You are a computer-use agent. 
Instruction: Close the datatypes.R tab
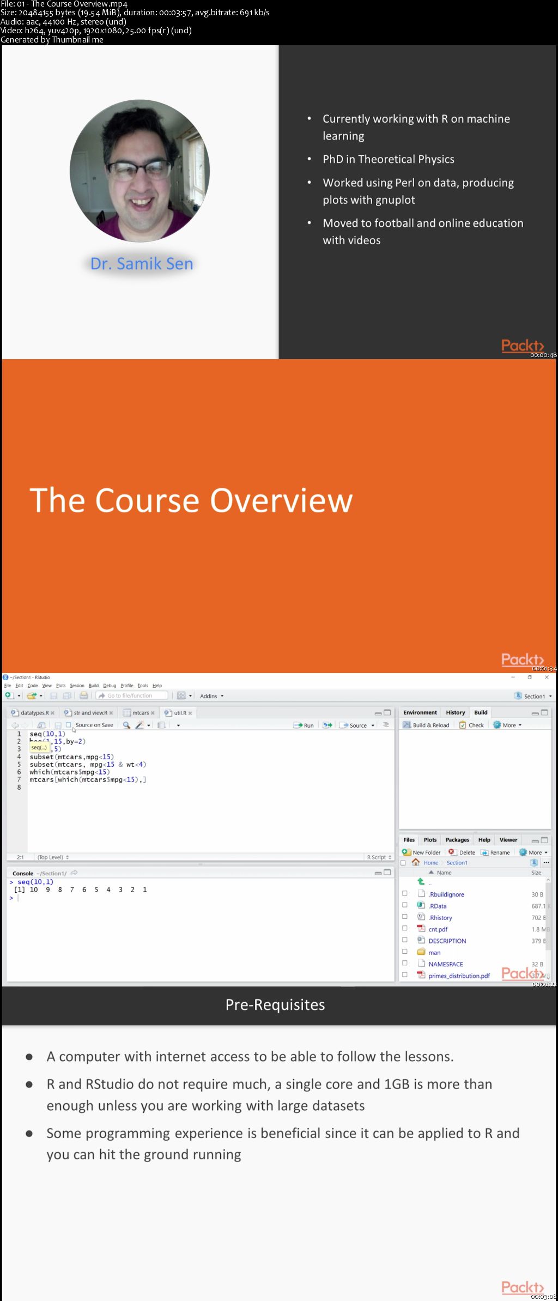point(53,713)
